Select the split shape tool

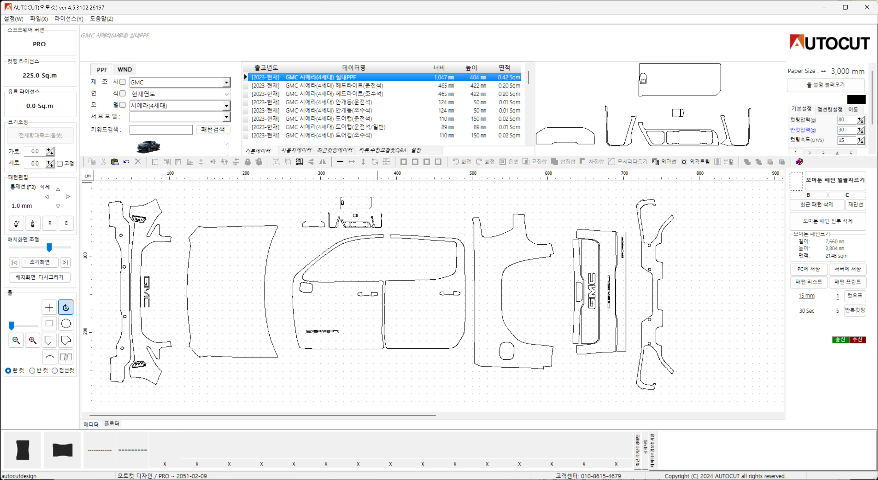tap(66, 357)
